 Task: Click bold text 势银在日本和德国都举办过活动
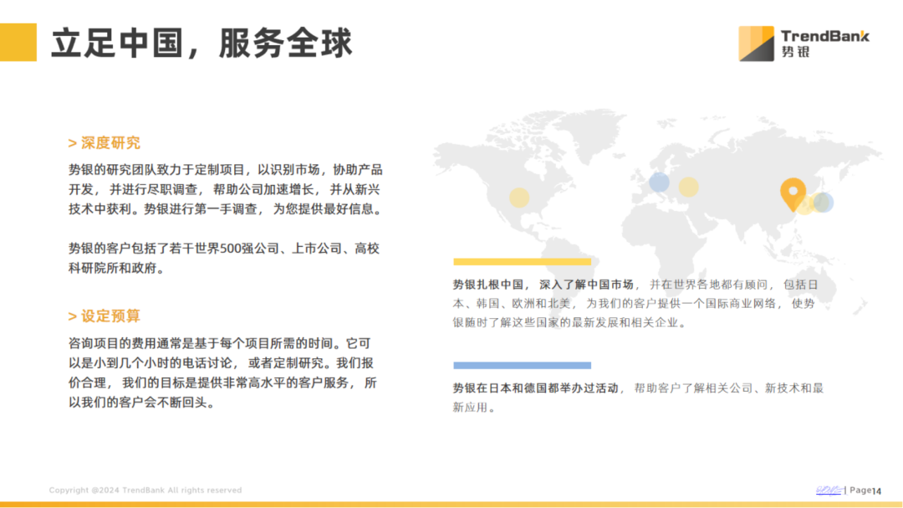point(535,388)
